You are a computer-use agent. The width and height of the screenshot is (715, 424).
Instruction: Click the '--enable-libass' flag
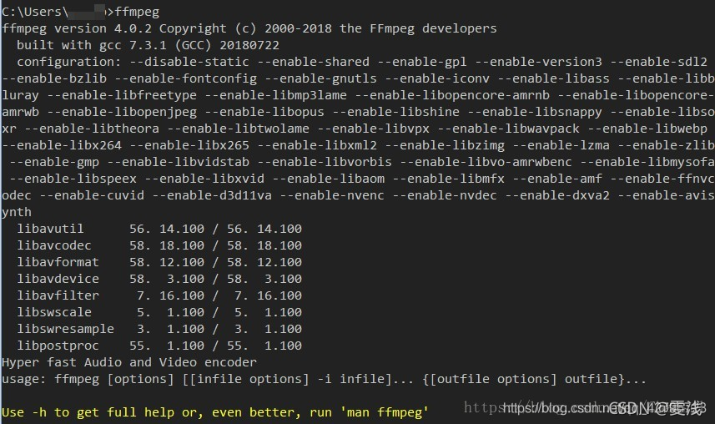tap(553, 78)
